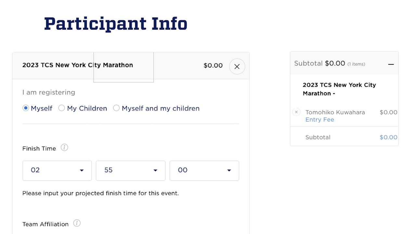Click the hours dropdown arrow
Screen dimensions: 416x234
(x=82, y=171)
